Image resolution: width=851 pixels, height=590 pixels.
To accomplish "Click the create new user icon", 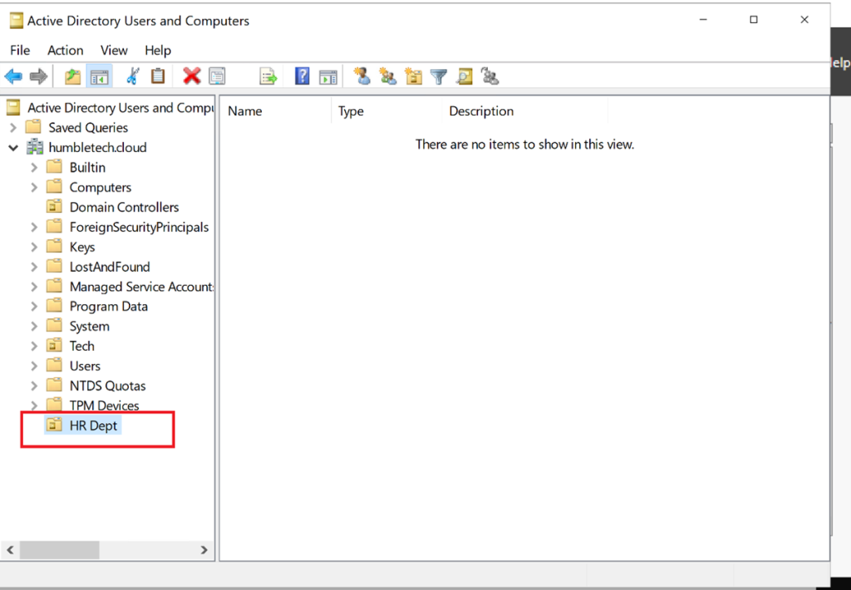I will 362,77.
